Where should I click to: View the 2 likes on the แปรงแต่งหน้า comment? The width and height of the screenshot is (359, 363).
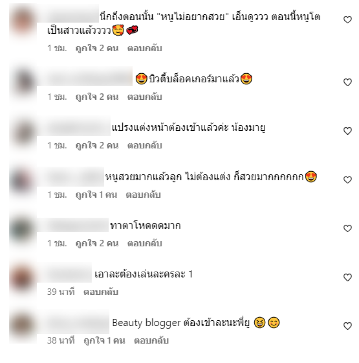point(97,146)
